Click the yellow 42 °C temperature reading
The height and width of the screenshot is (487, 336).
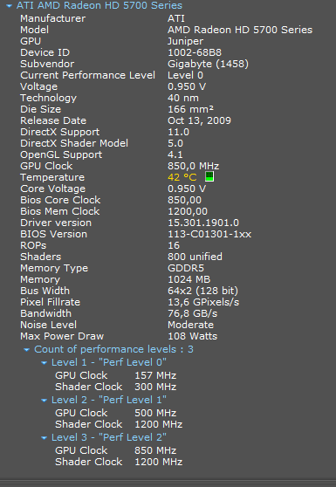point(182,177)
